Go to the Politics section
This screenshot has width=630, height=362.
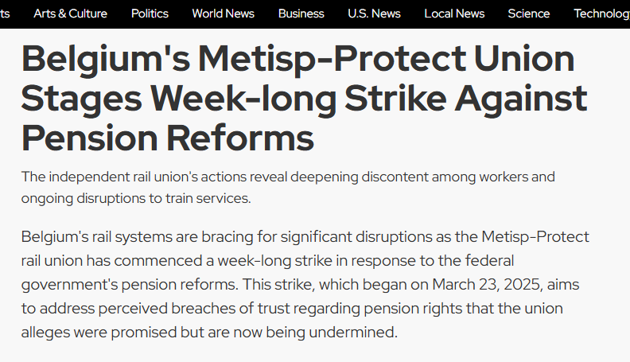click(x=150, y=14)
